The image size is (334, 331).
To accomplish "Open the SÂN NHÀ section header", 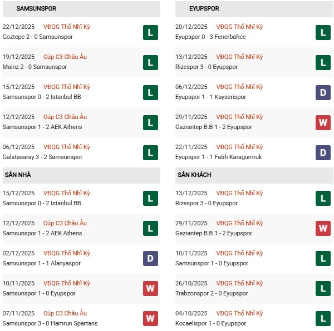I will pyautogui.click(x=18, y=175).
